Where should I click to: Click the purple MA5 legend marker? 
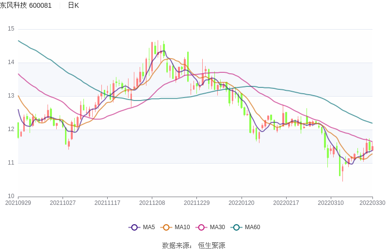(134, 227)
